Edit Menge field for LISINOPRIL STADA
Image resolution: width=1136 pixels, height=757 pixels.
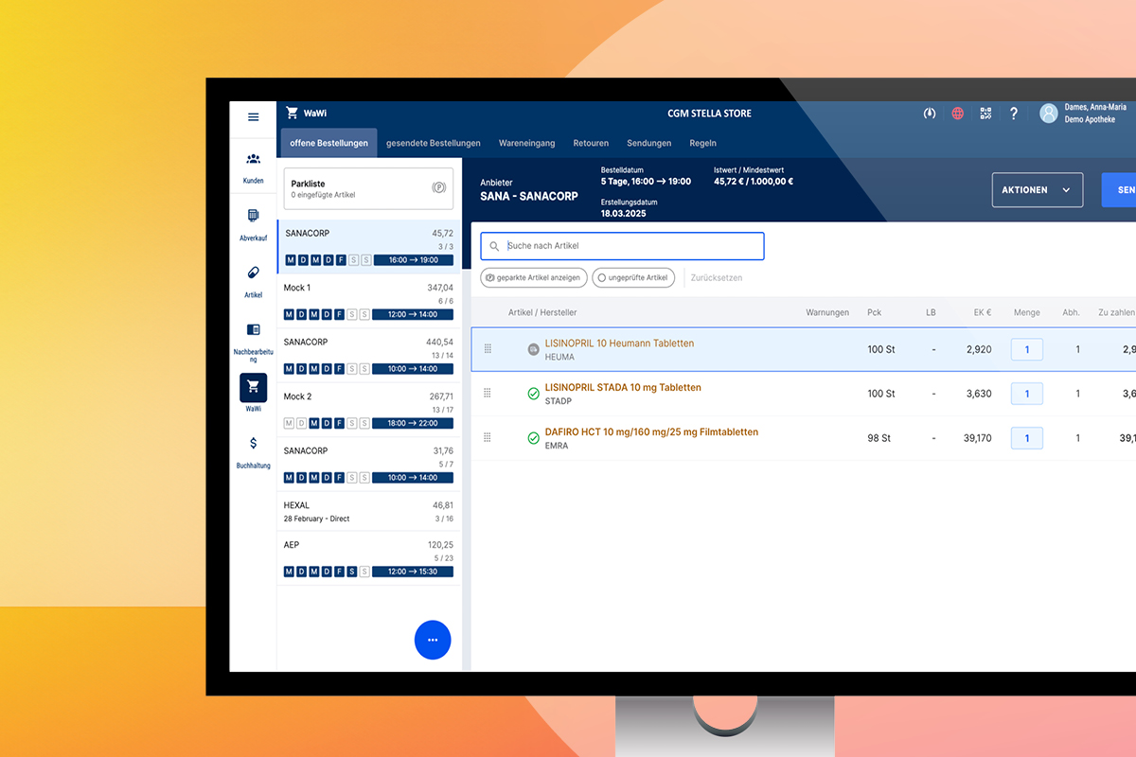click(x=1027, y=394)
